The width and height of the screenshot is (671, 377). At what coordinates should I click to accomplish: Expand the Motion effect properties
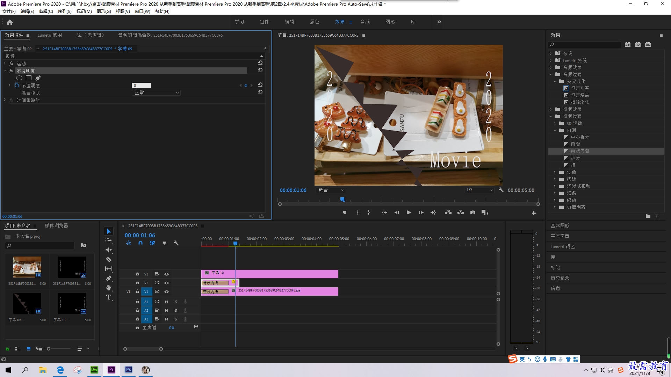click(5, 63)
